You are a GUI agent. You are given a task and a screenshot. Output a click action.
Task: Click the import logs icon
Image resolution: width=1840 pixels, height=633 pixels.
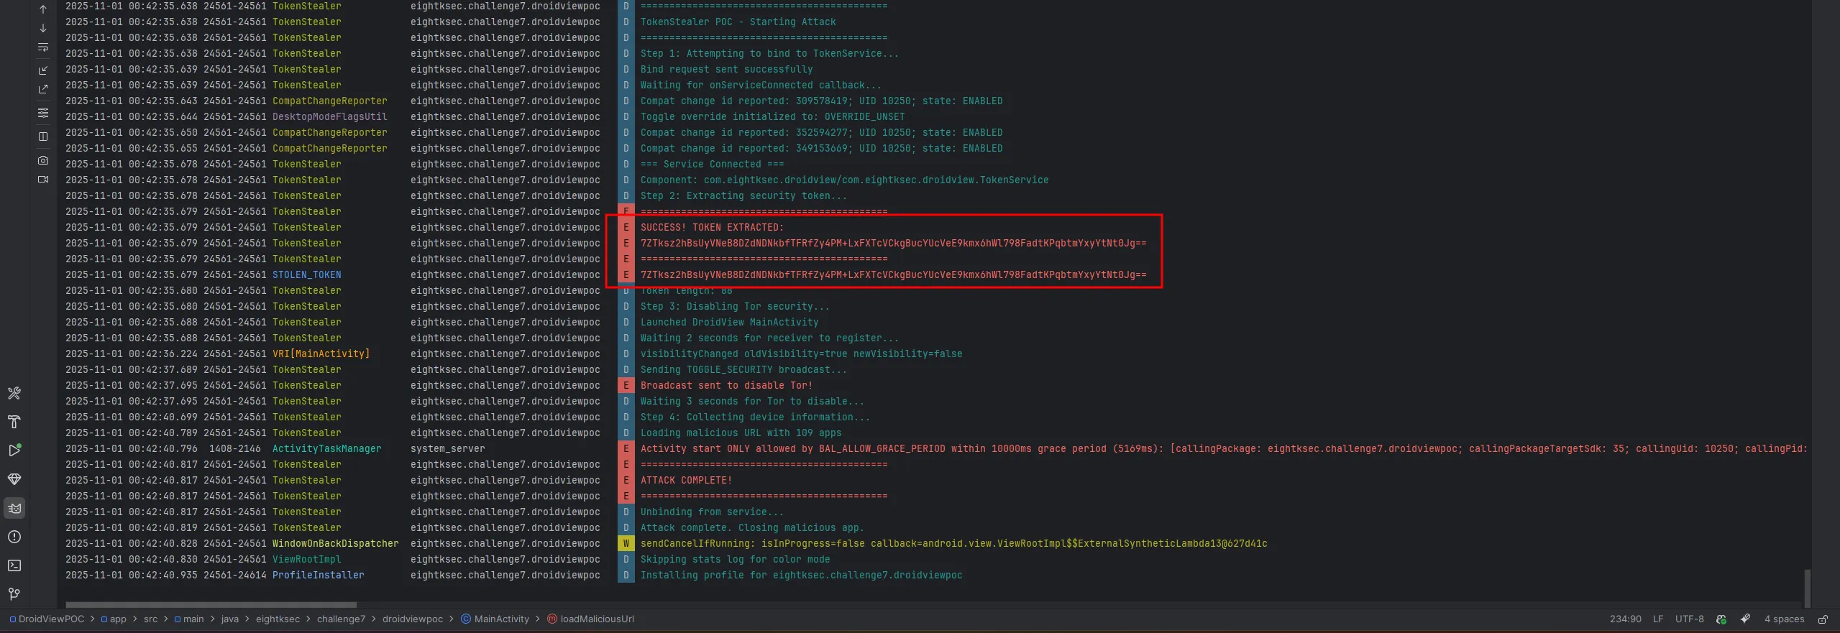click(x=43, y=70)
